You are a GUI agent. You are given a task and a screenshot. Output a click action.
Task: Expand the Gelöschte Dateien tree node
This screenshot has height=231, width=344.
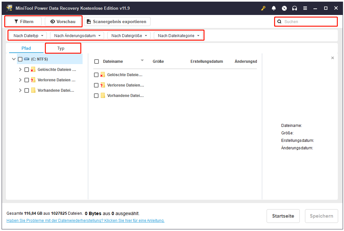[20, 69]
